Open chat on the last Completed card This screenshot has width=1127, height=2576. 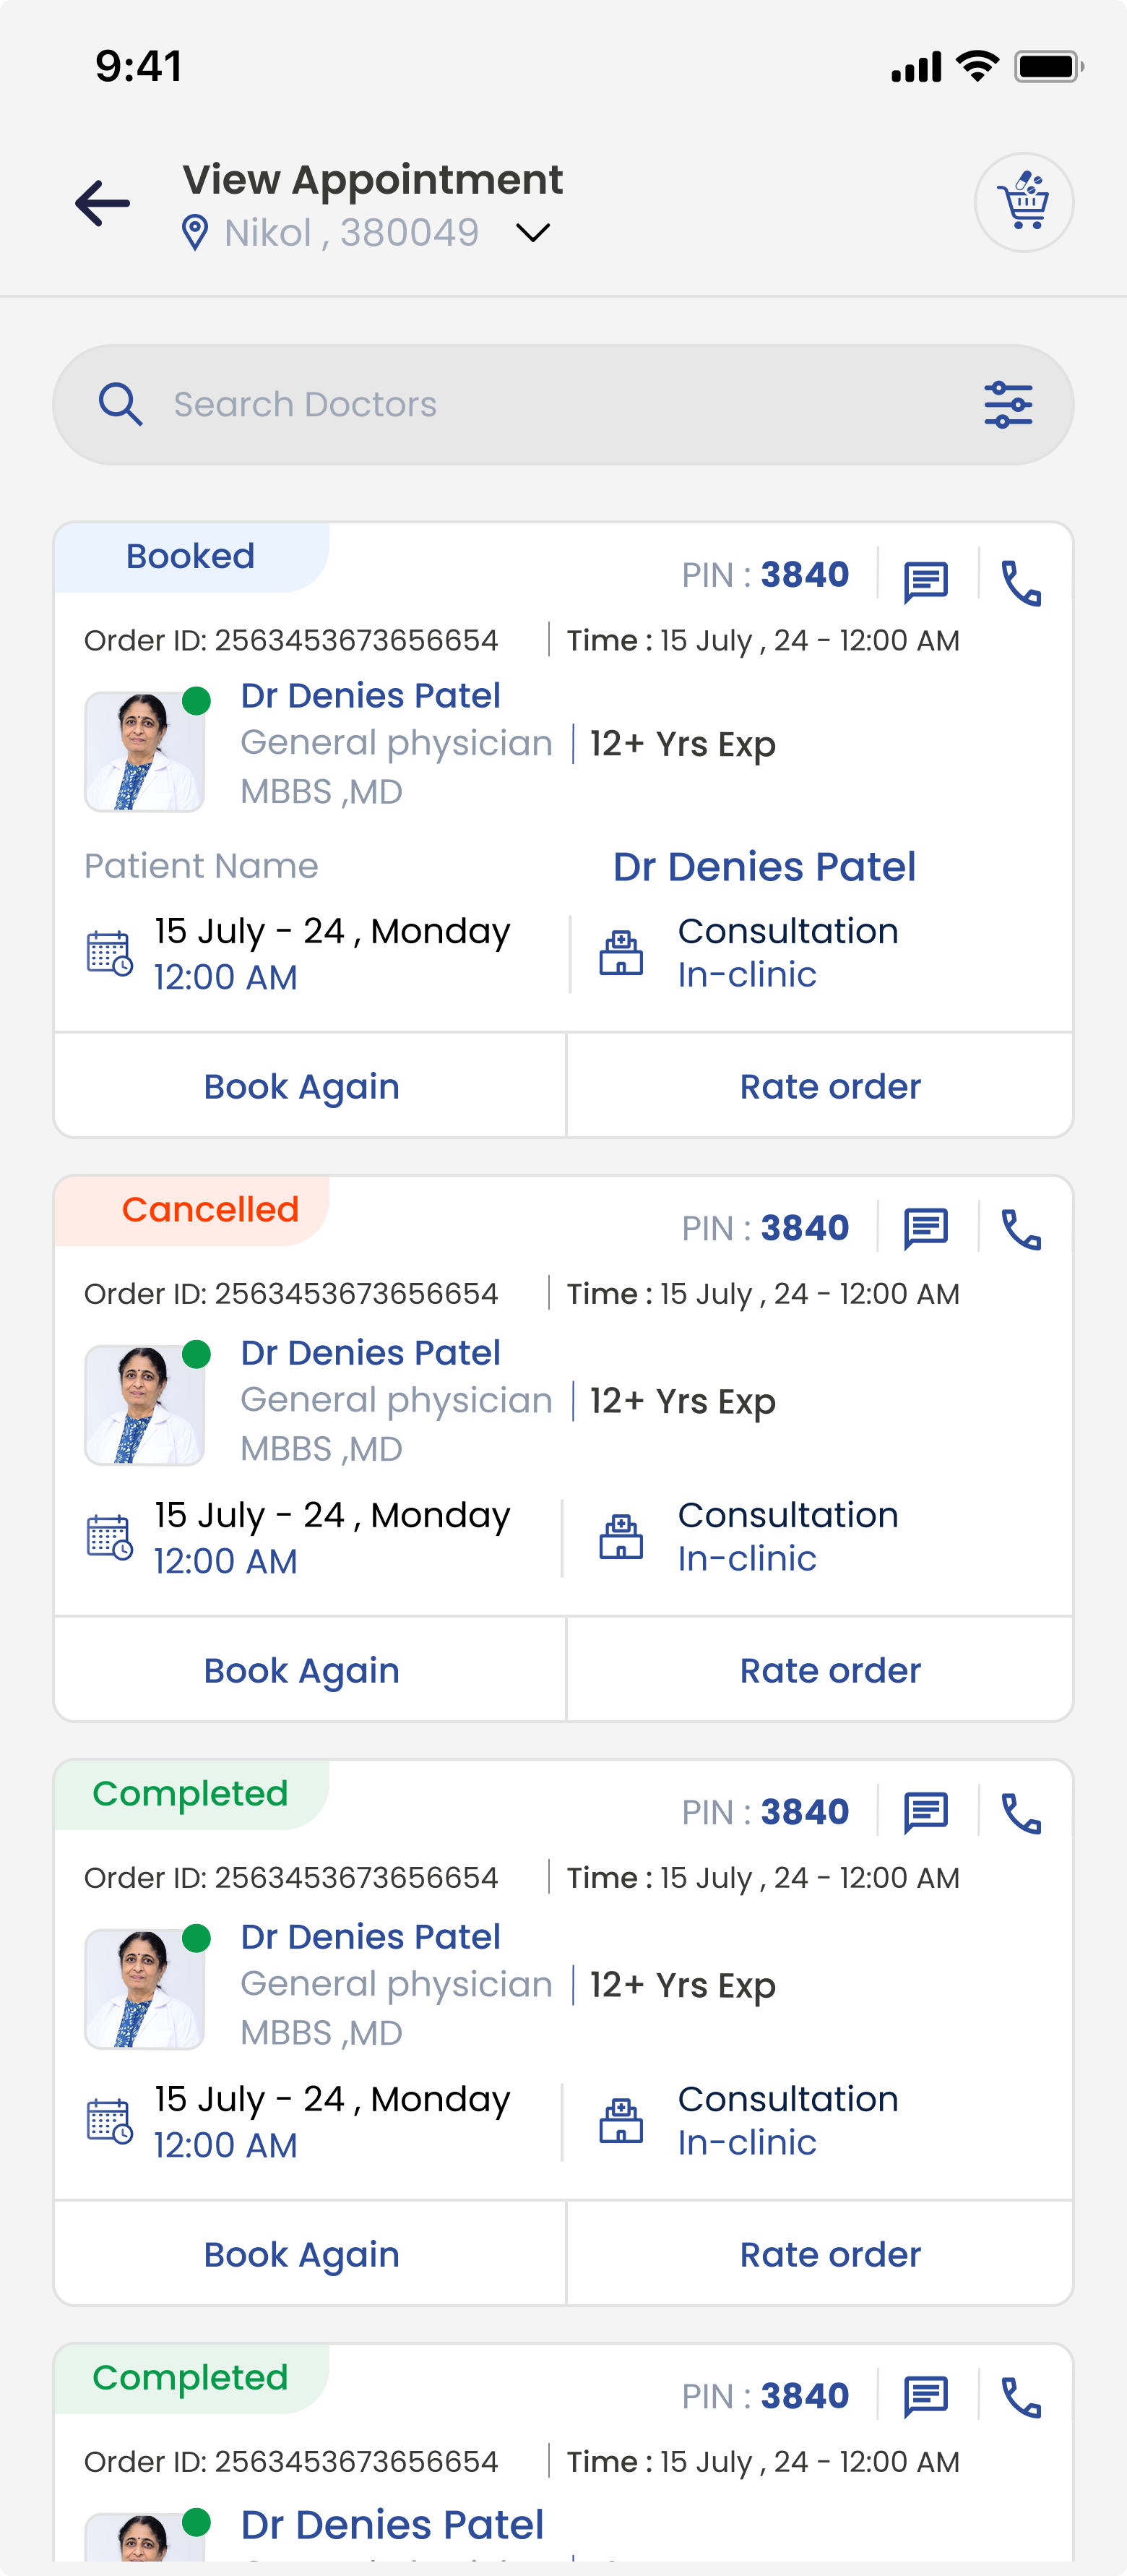pos(926,2397)
